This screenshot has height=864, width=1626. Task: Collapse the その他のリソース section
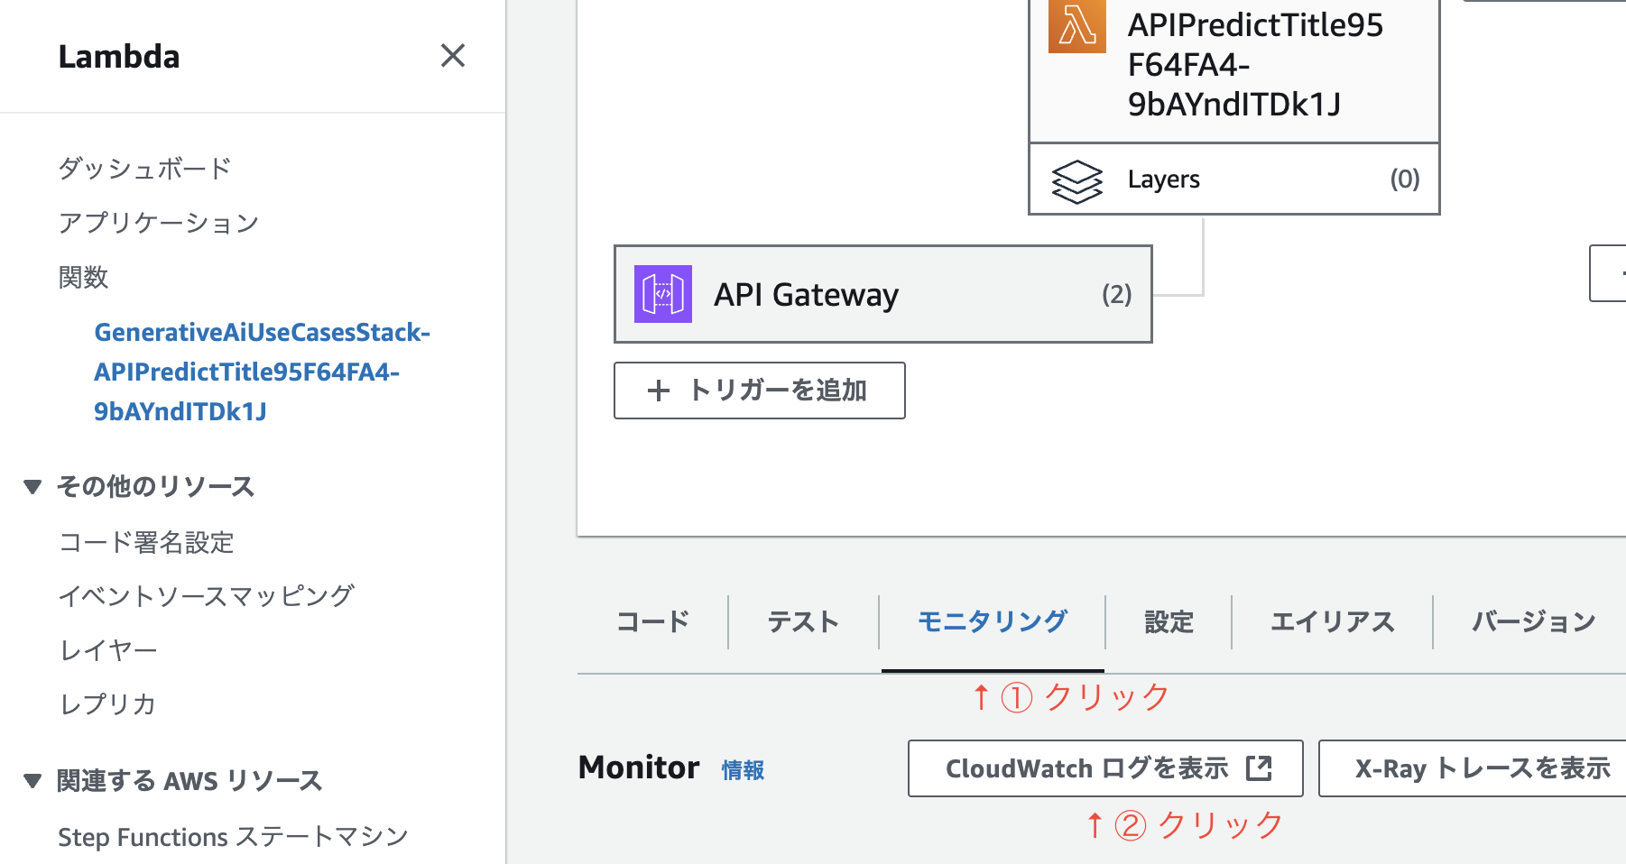31,486
